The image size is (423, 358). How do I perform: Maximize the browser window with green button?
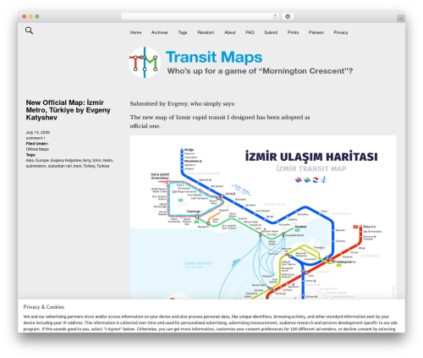pos(37,16)
